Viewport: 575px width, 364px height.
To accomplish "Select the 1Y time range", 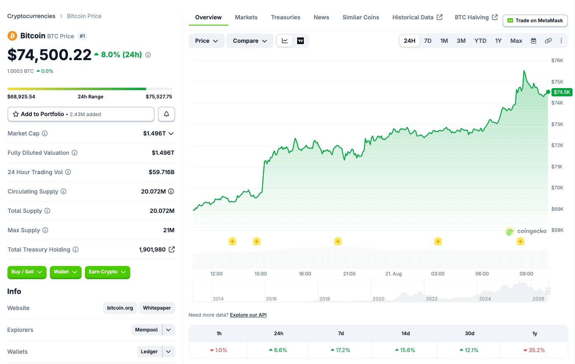I will point(498,41).
